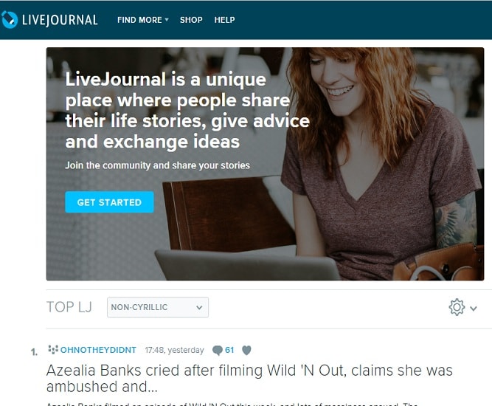Click the community icon beside OHNOTHEYDIDNT

coord(53,349)
